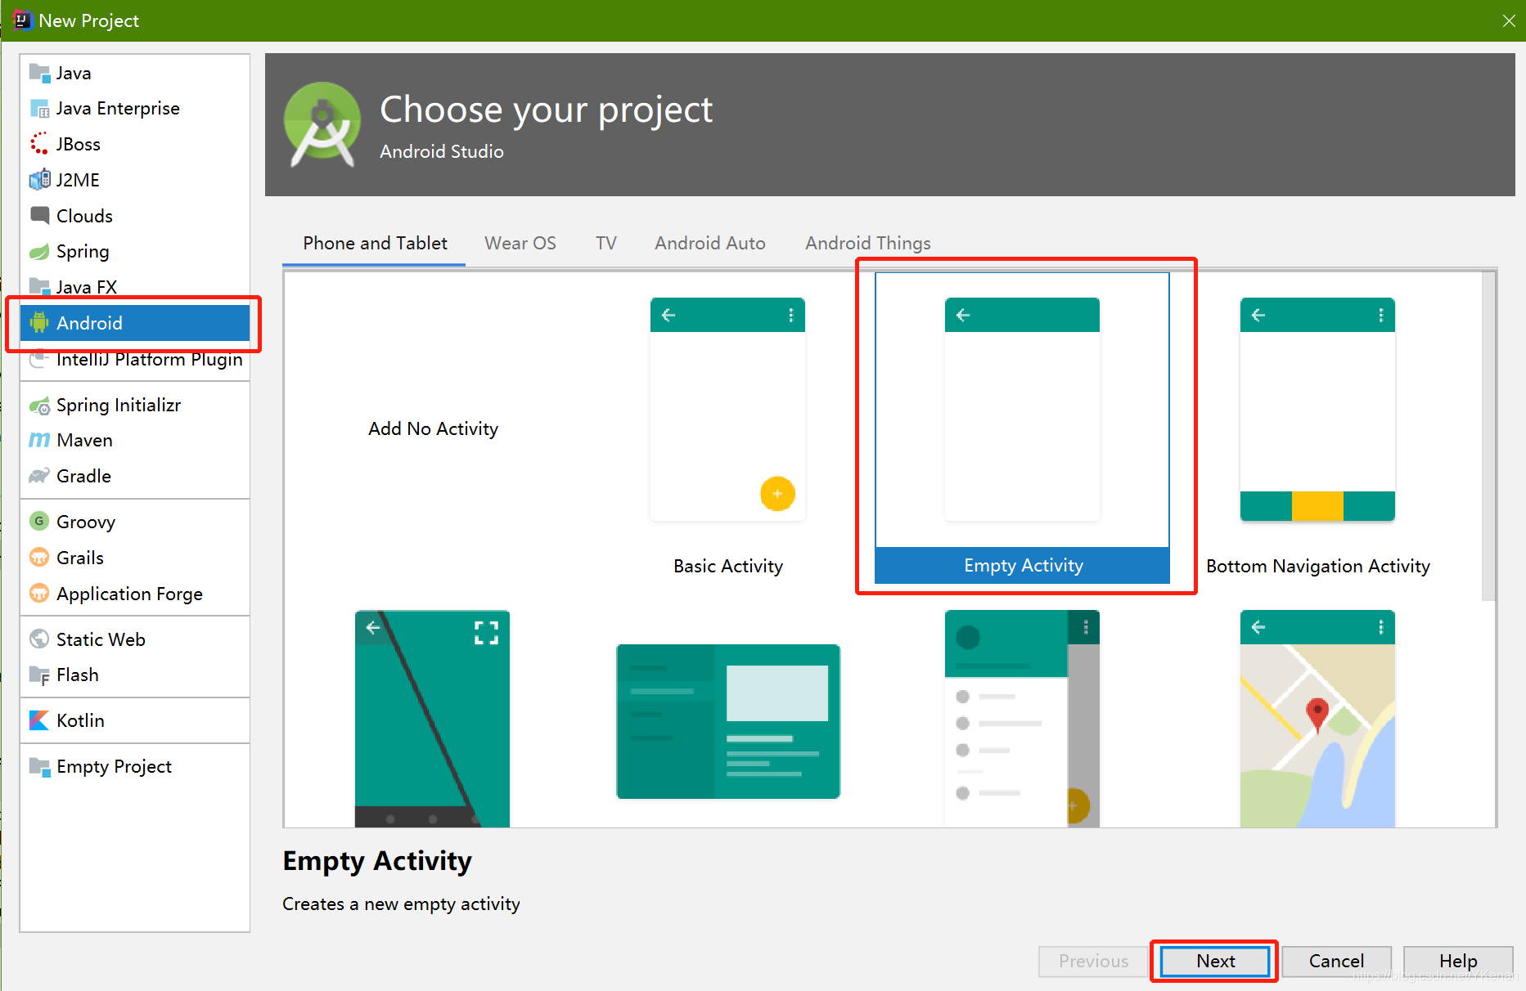This screenshot has height=991, width=1526.
Task: Choose the Google Maps activity template thumbnail
Action: (1317, 719)
